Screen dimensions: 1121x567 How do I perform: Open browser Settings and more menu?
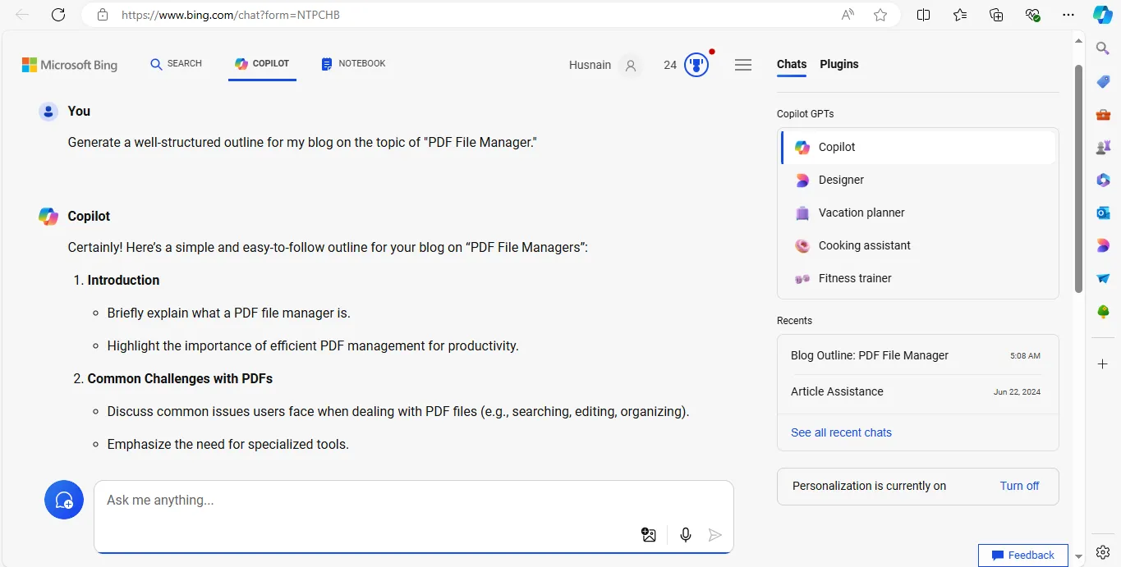(x=1068, y=15)
